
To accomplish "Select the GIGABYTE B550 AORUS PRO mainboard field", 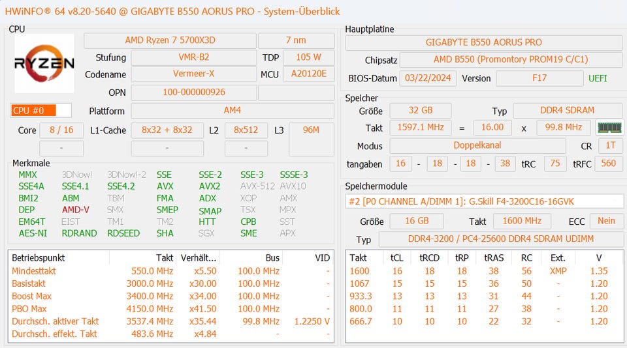I will (483, 42).
